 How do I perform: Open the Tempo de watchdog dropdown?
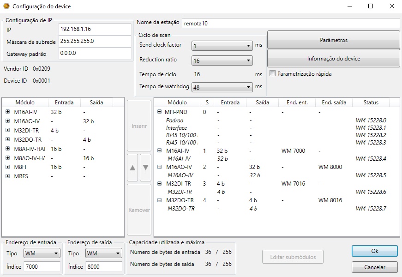click(x=249, y=87)
